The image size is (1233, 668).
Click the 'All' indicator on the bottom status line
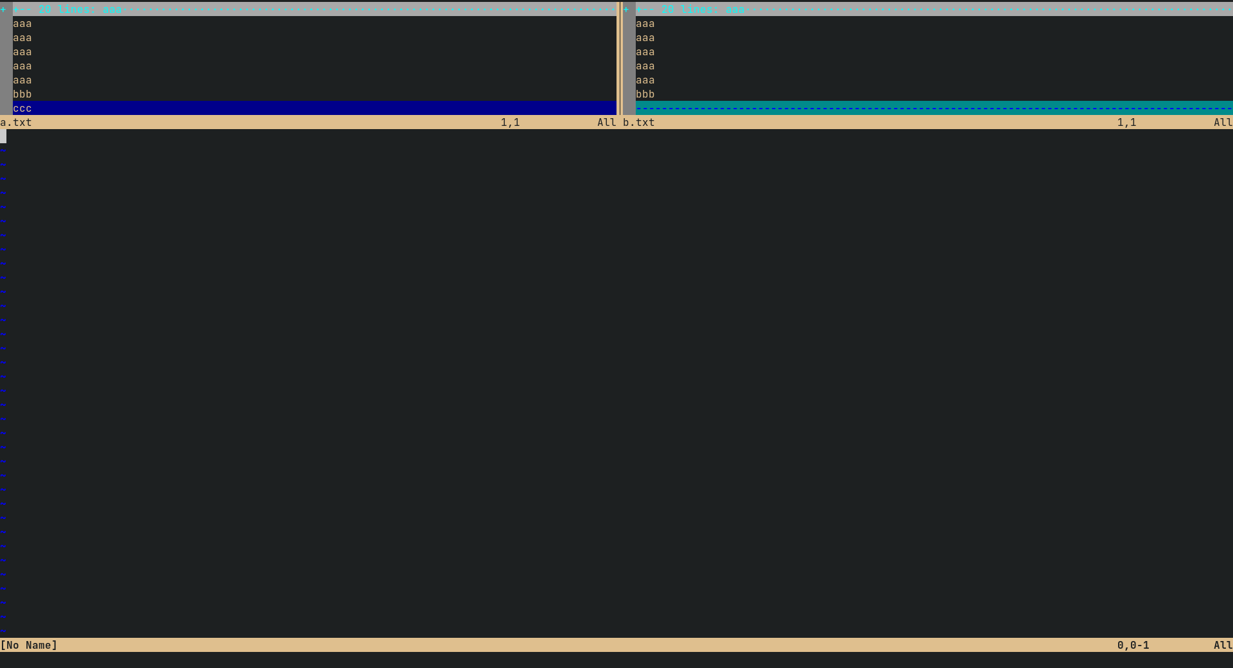(x=1223, y=646)
